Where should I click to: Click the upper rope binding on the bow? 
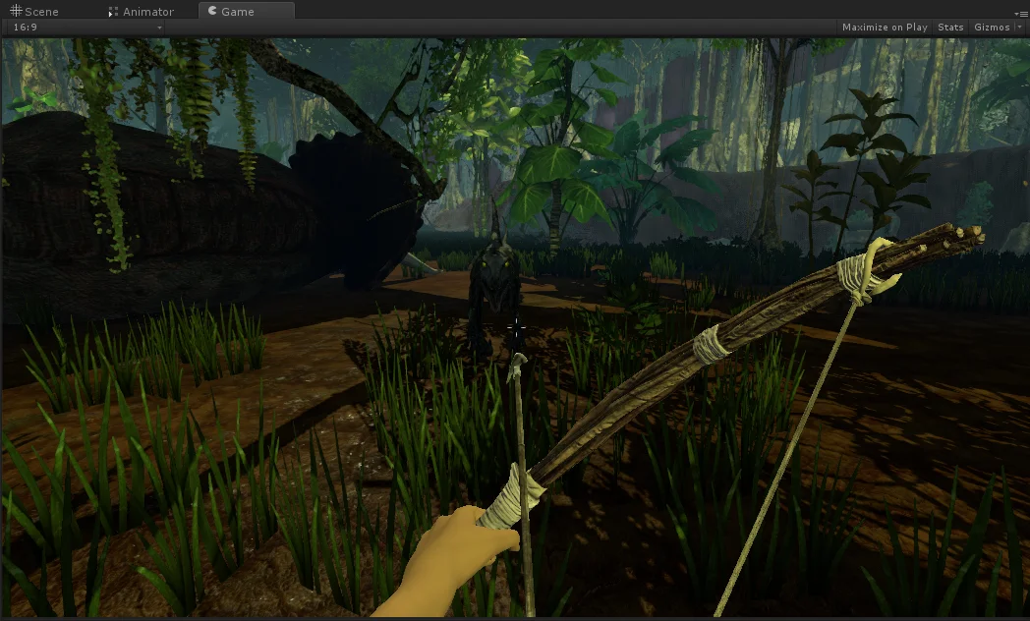point(865,273)
